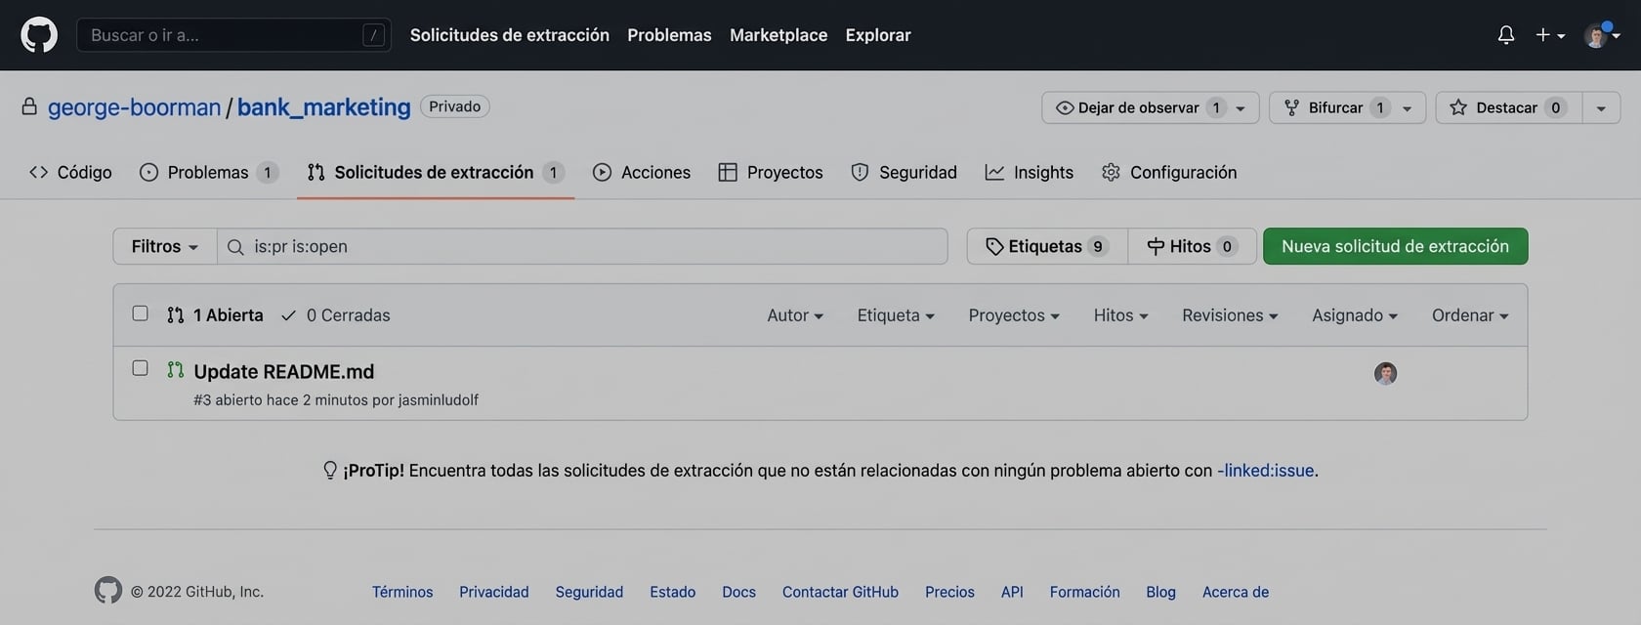
Task: Select the Solicitudes de extracción repository tab
Action: pyautogui.click(x=435, y=172)
